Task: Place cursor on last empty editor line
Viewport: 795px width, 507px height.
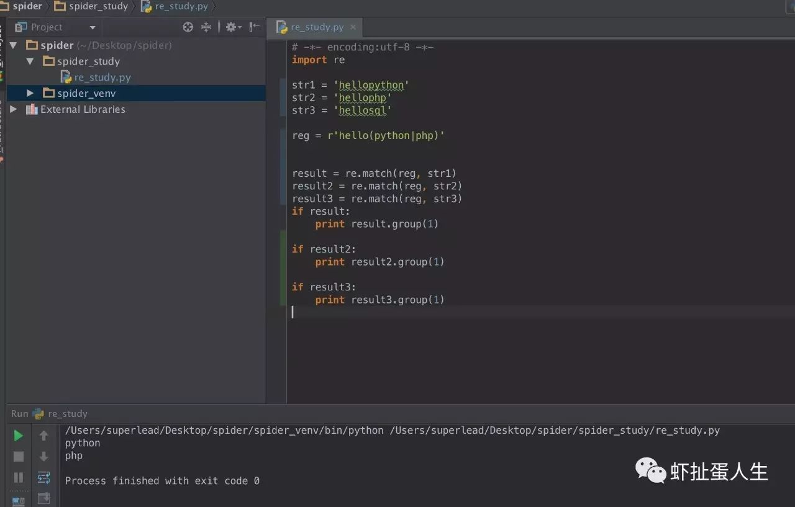Action: (540, 312)
